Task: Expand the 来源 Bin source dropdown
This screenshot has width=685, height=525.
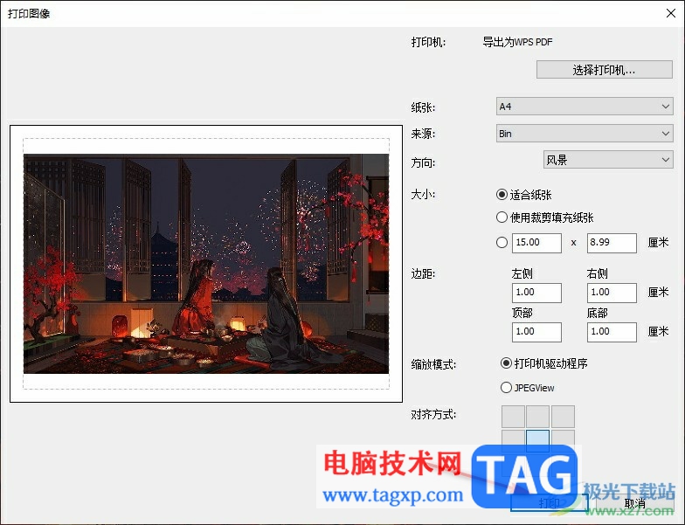Action: point(585,133)
